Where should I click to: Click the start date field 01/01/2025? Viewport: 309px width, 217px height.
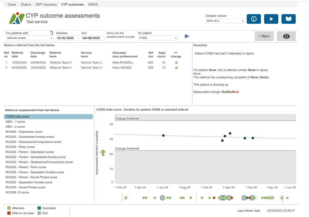pos(68,38)
